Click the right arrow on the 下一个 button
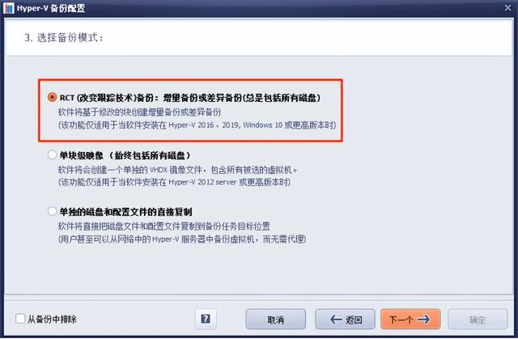The width and height of the screenshot is (518, 339). 423,320
